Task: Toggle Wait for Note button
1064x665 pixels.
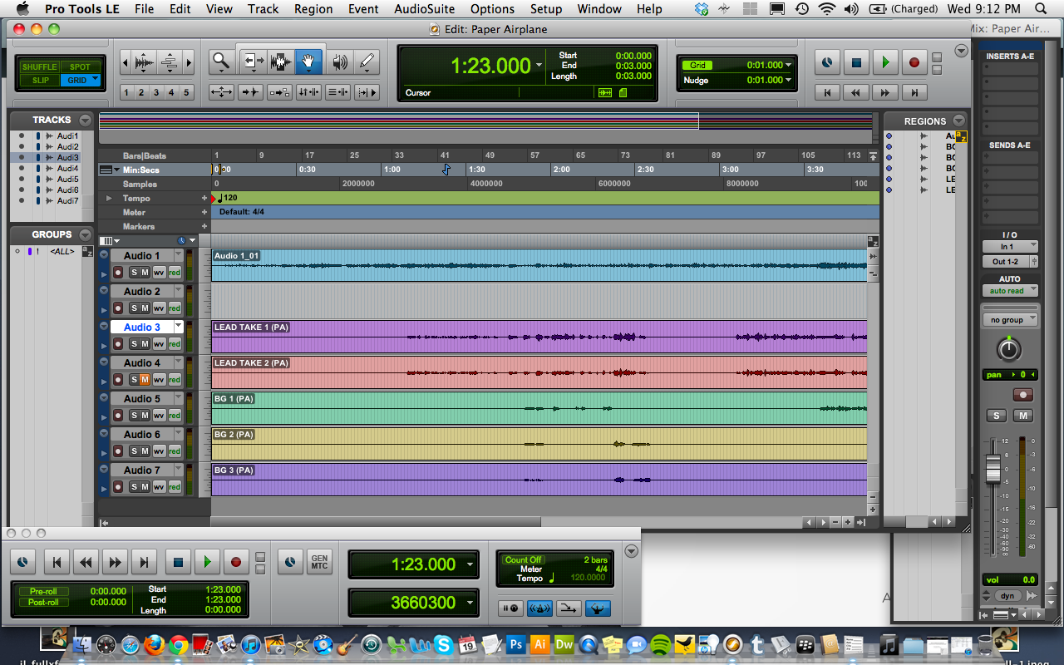Action: point(511,608)
